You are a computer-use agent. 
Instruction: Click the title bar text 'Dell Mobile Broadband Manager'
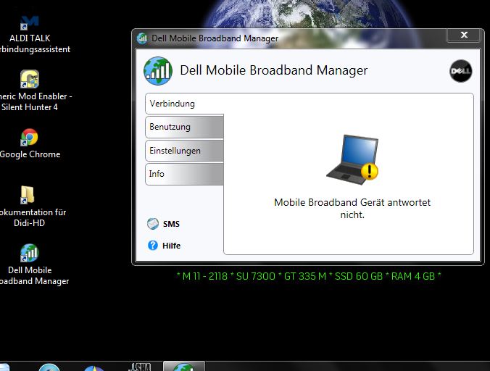click(215, 38)
